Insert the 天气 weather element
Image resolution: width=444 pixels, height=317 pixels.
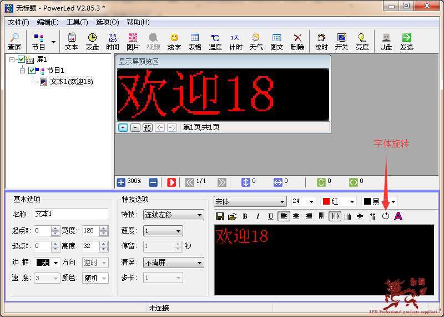point(256,42)
